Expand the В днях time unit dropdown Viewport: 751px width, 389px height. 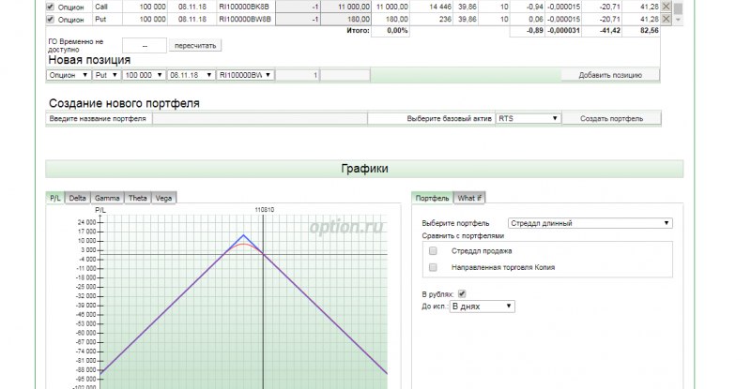[483, 306]
